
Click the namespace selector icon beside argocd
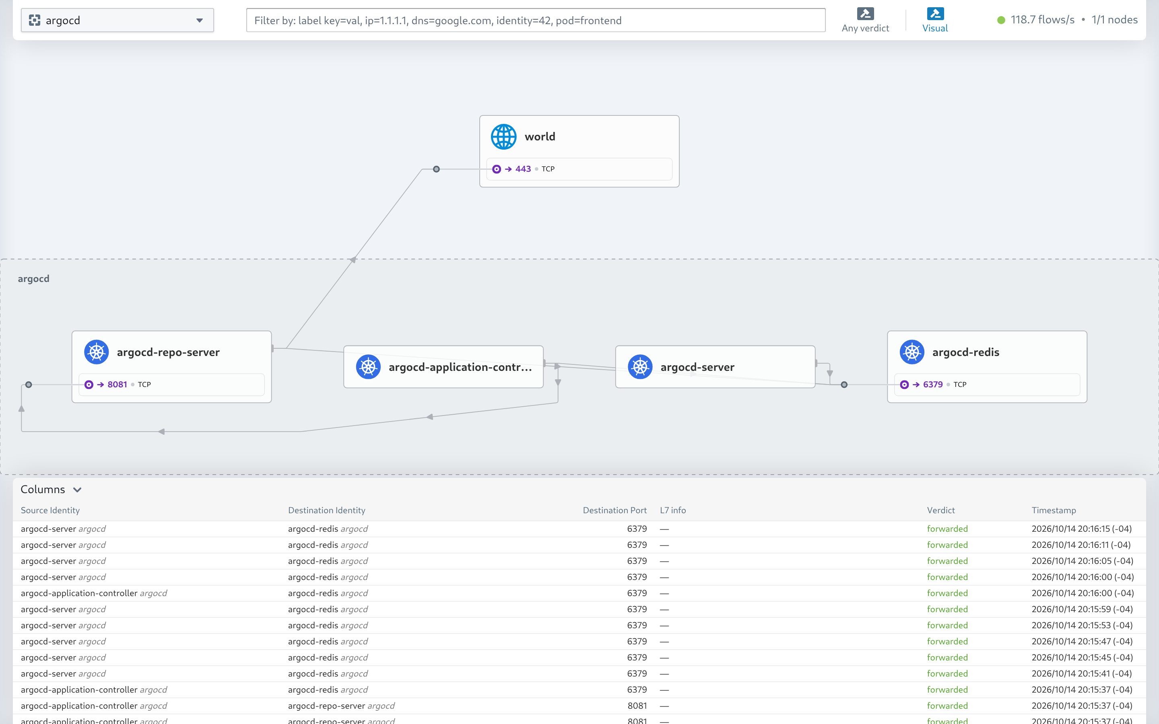(35, 20)
